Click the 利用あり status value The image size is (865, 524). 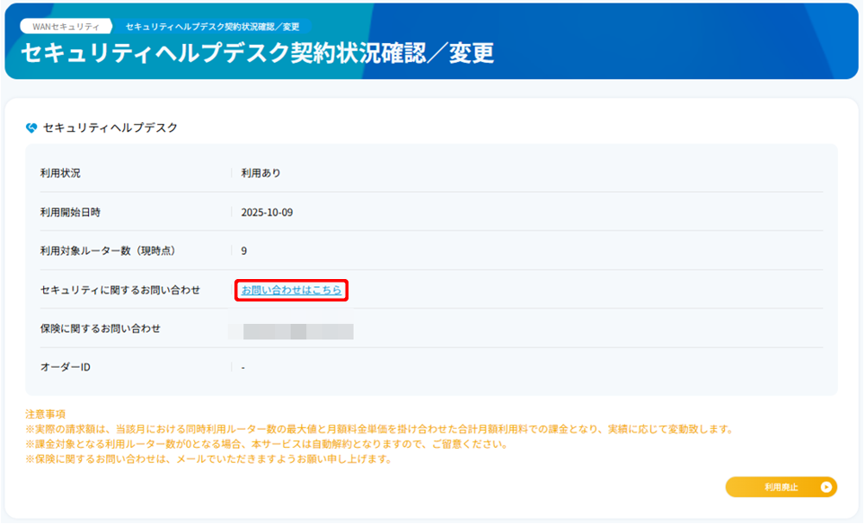[260, 173]
